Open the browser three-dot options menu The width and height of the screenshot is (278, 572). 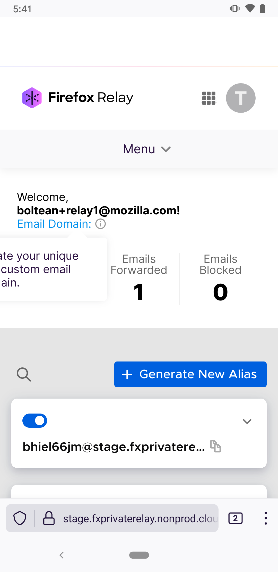[265, 518]
